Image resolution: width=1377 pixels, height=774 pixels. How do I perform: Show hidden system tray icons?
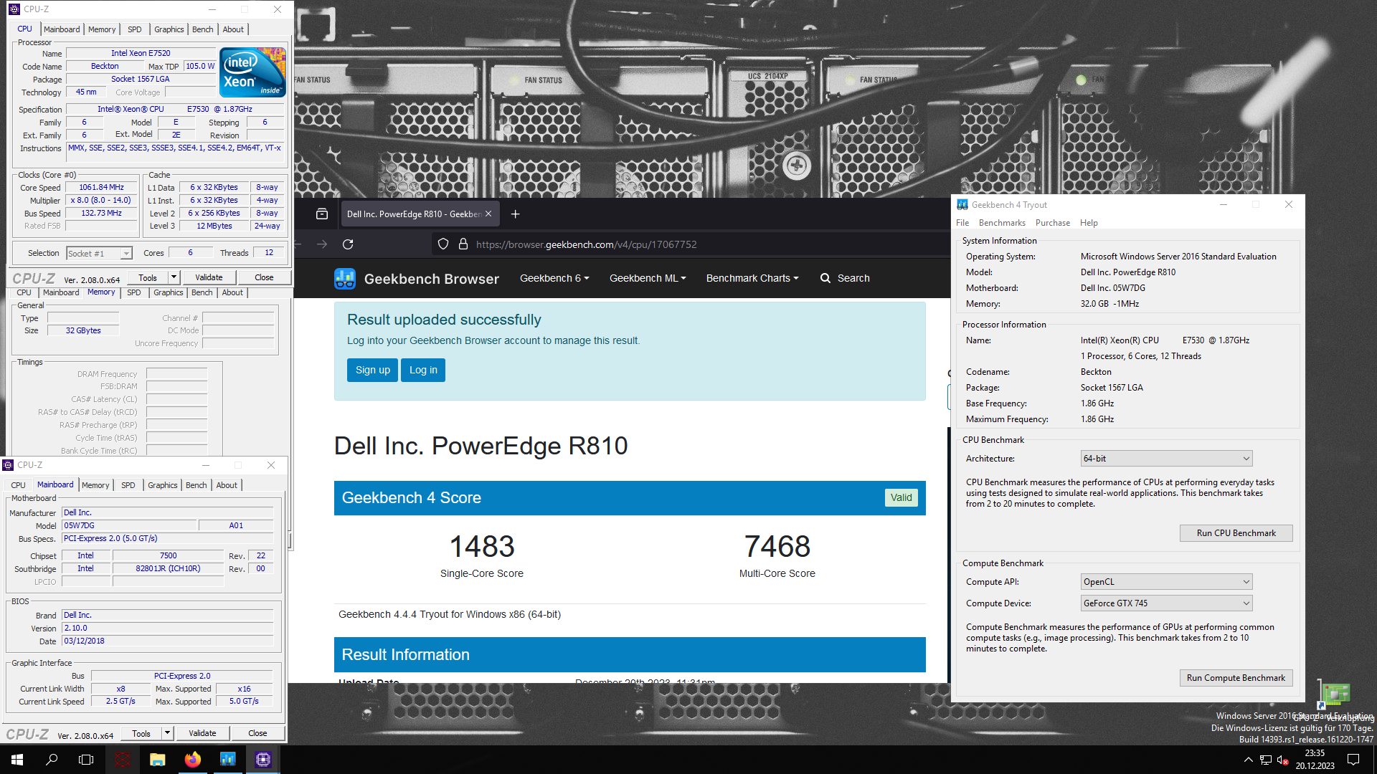click(x=1248, y=760)
